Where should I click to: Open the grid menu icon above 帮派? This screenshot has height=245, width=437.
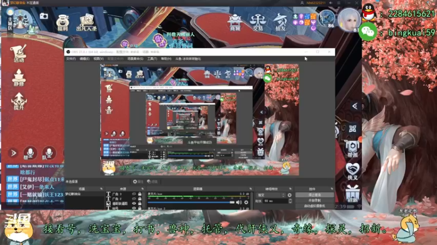tap(352, 128)
